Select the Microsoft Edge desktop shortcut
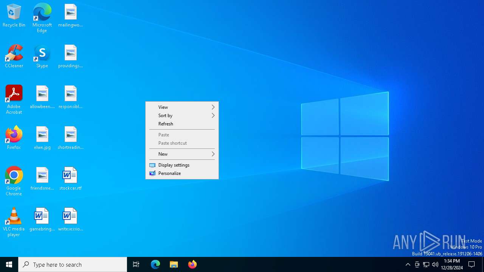Image resolution: width=484 pixels, height=272 pixels. point(42,18)
